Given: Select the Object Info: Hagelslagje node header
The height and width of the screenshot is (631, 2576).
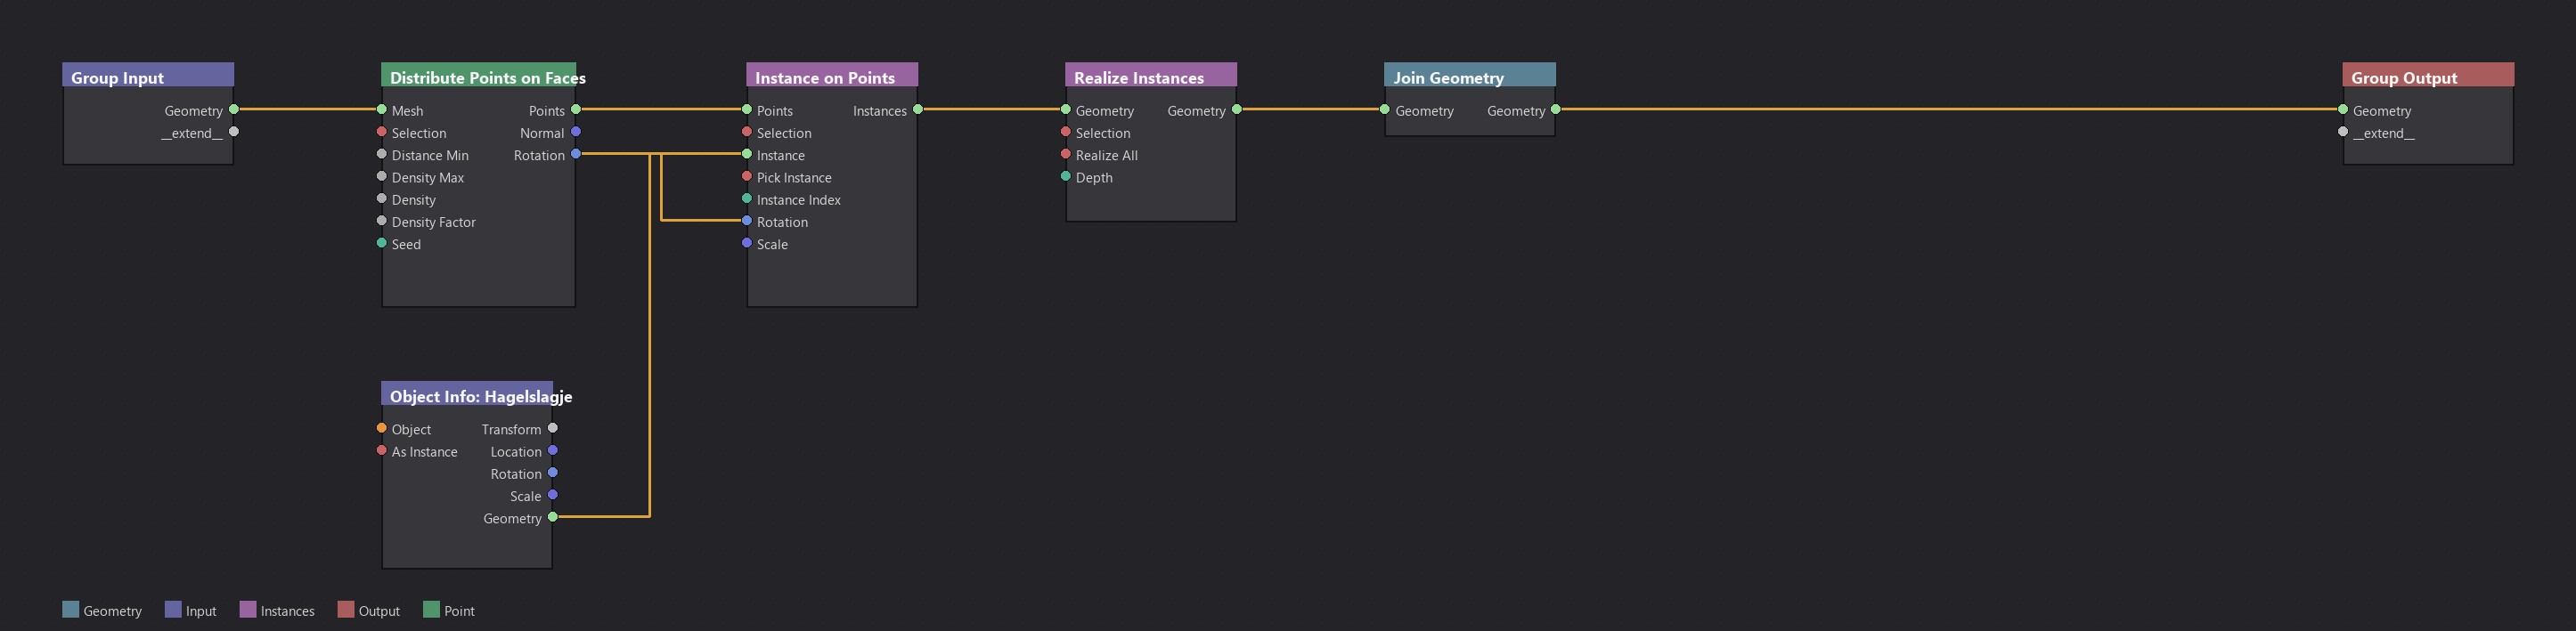Looking at the screenshot, I should 467,394.
